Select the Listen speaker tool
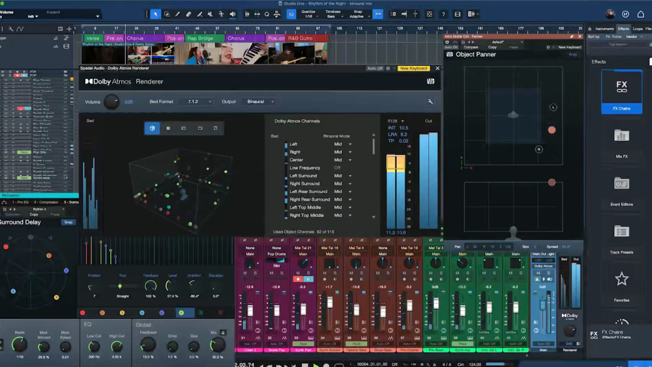Viewport: 652px width, 367px height. [232, 14]
